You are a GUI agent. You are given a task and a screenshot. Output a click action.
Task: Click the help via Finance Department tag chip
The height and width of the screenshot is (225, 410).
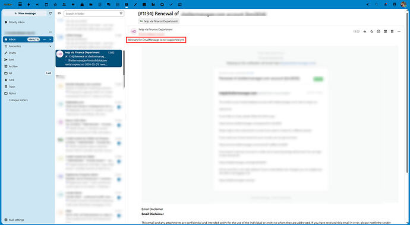pos(159,21)
